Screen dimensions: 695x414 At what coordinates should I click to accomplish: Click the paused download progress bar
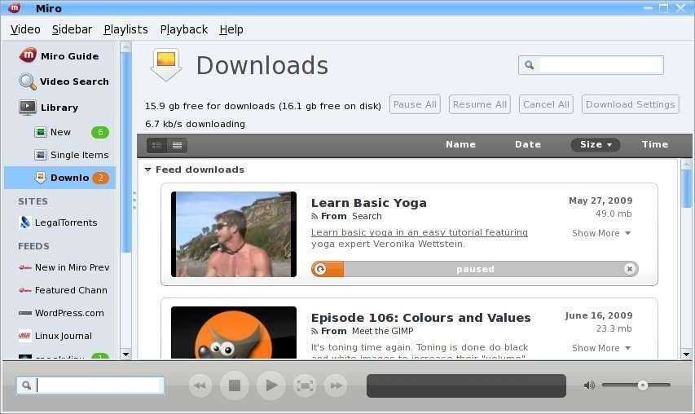tap(475, 269)
